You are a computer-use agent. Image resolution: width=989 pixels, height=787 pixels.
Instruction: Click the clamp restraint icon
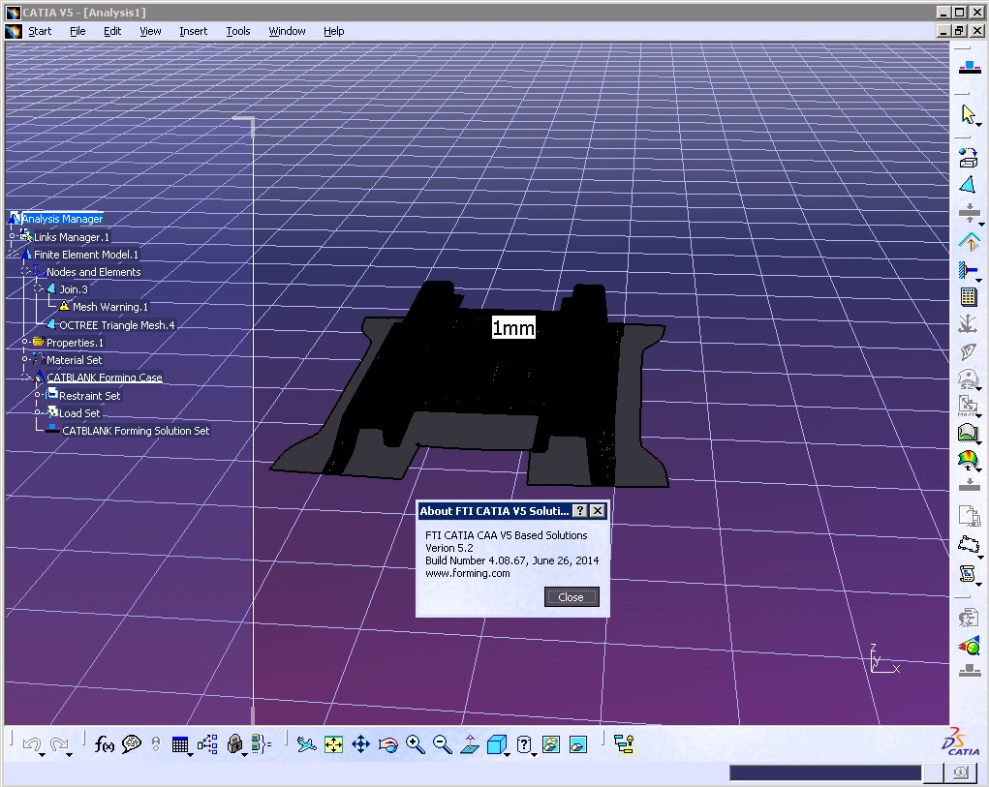click(x=969, y=270)
